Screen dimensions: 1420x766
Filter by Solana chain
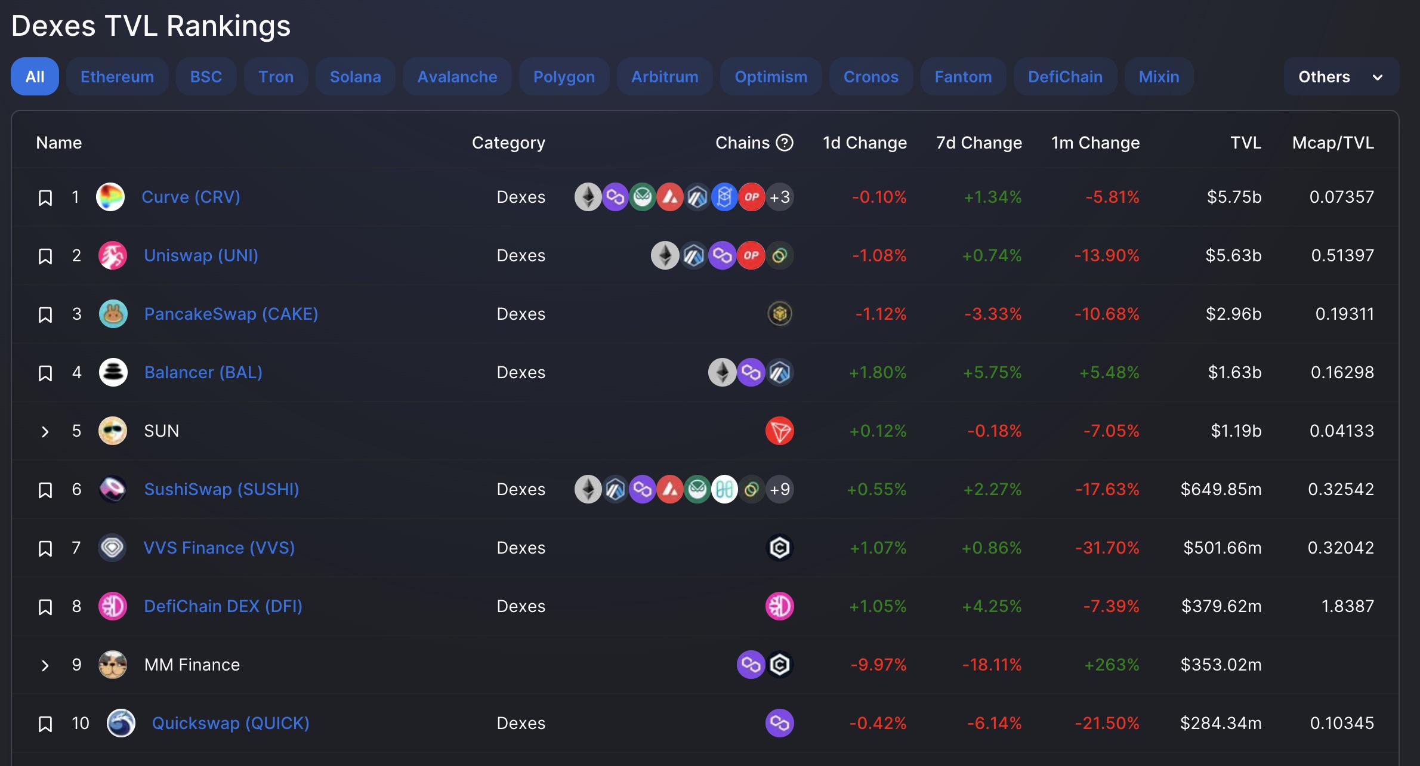(355, 77)
